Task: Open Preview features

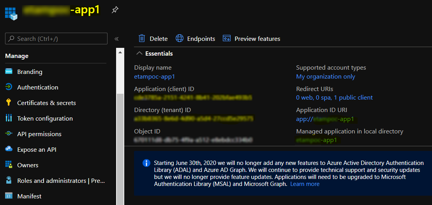Action: [251, 39]
